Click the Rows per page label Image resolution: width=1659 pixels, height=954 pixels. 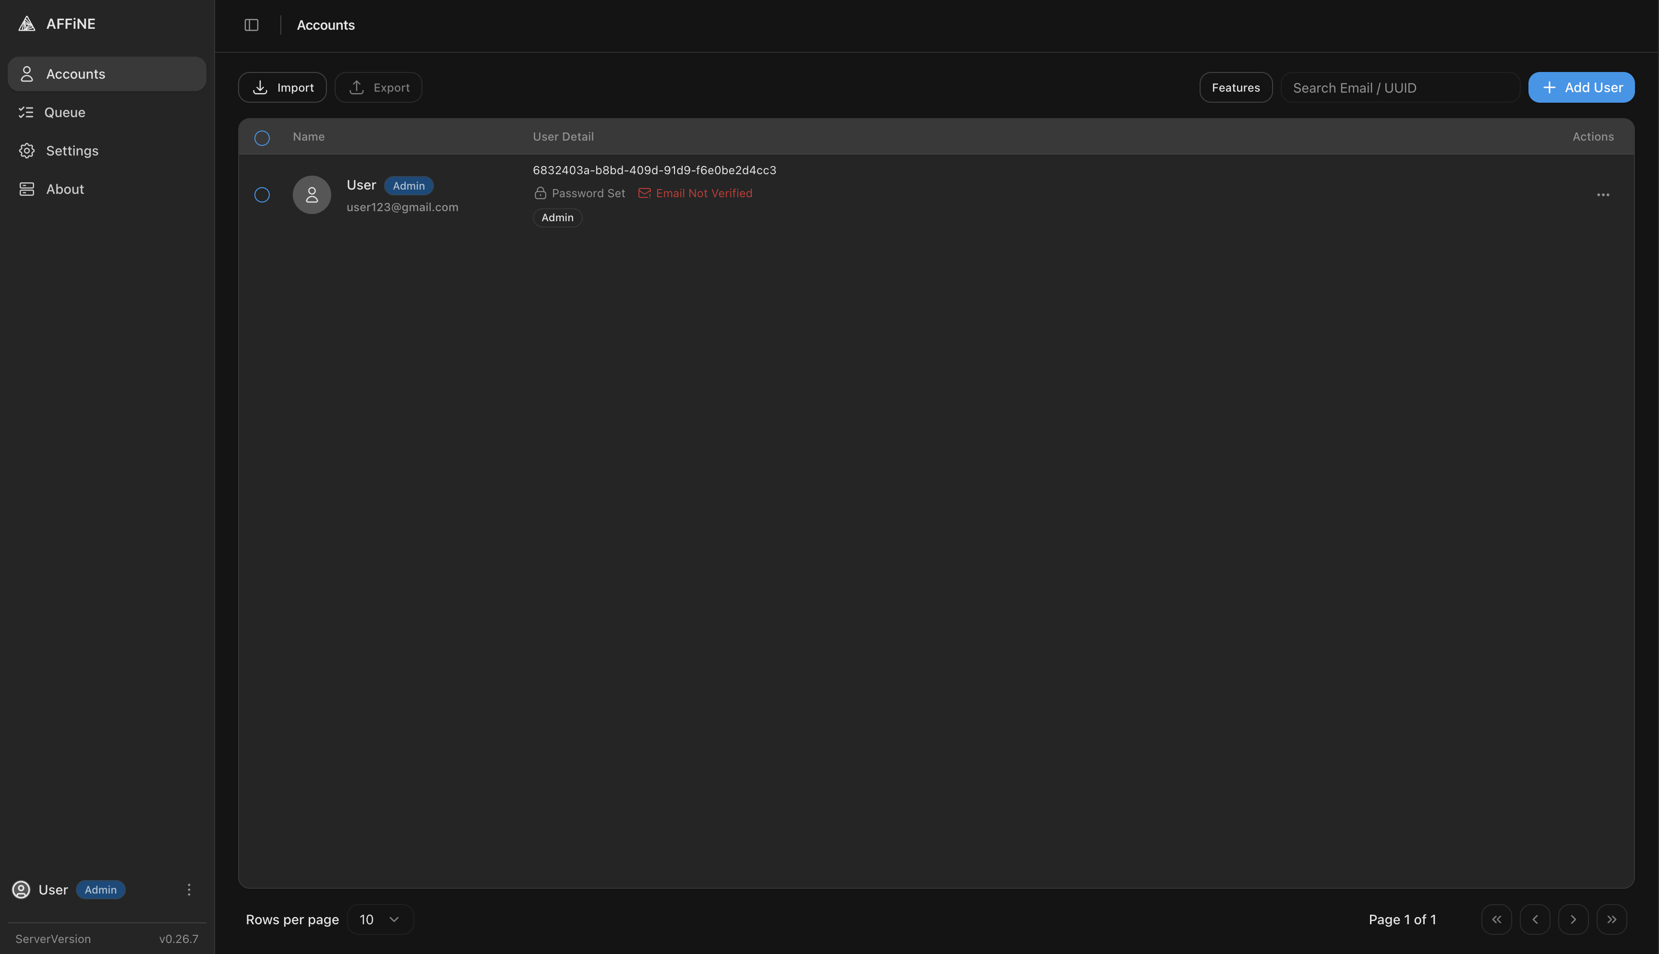pos(292,919)
